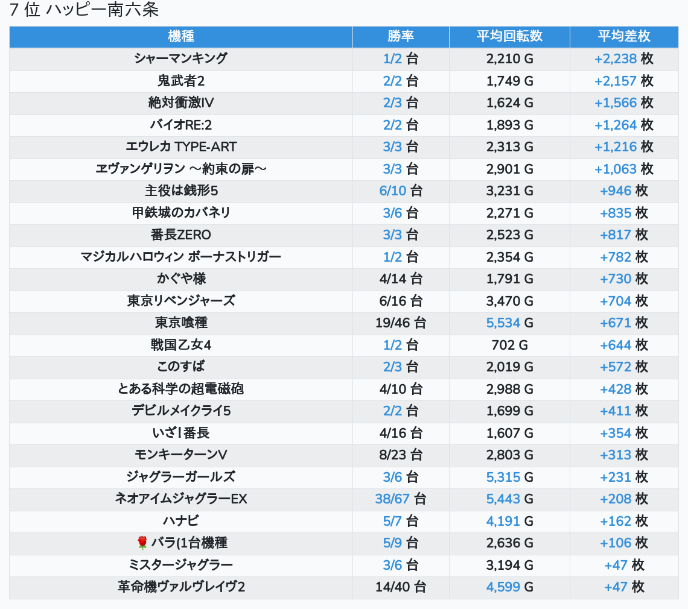Click the 6/10 win rate for 主役は銭形5
688x609 pixels.
[x=393, y=191]
